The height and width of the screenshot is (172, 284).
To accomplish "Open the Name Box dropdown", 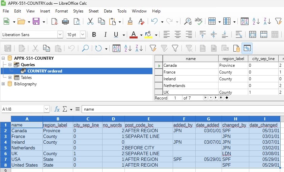I will click(47, 109).
